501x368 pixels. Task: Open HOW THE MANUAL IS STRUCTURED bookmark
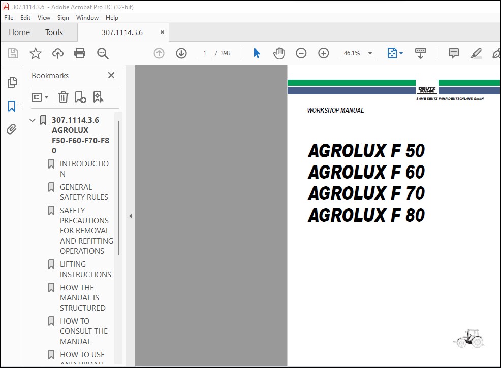click(x=83, y=298)
